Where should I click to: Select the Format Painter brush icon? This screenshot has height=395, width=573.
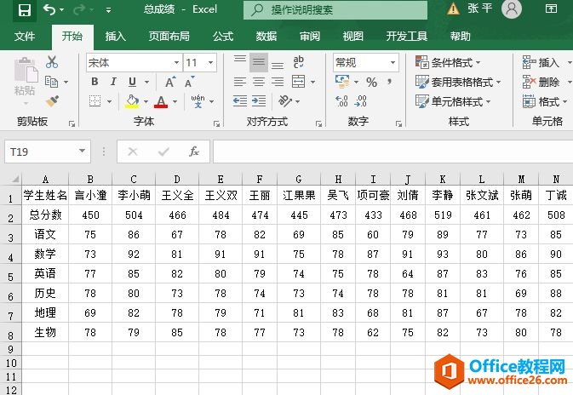[x=52, y=101]
